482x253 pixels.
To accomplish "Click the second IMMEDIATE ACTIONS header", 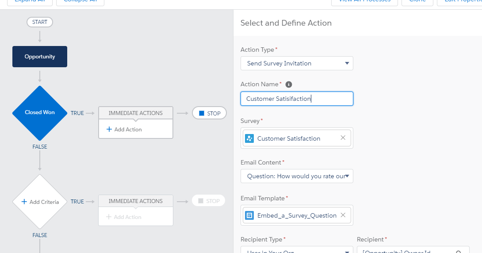I will tap(136, 201).
